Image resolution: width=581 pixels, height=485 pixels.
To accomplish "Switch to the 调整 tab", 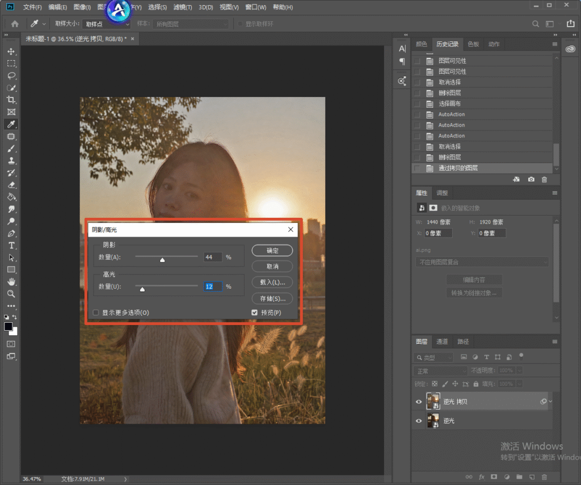I will 442,193.
